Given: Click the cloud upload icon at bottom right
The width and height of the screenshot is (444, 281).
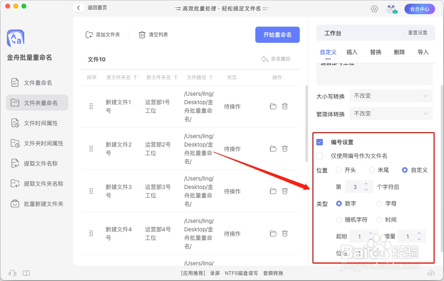Looking at the screenshot, I should point(431,273).
